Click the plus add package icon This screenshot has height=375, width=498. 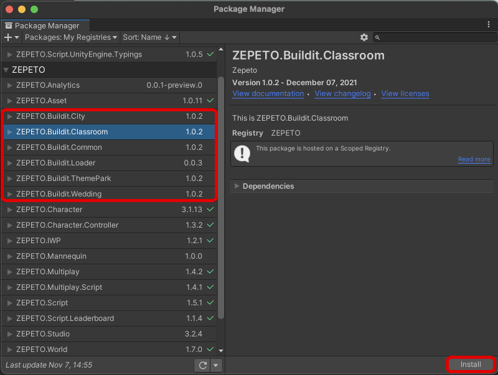click(x=8, y=37)
